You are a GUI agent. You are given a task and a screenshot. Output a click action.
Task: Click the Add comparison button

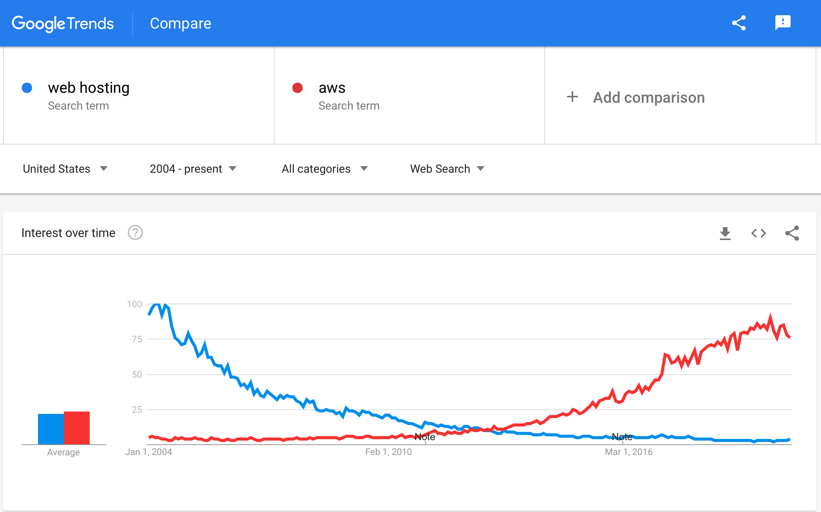point(648,98)
